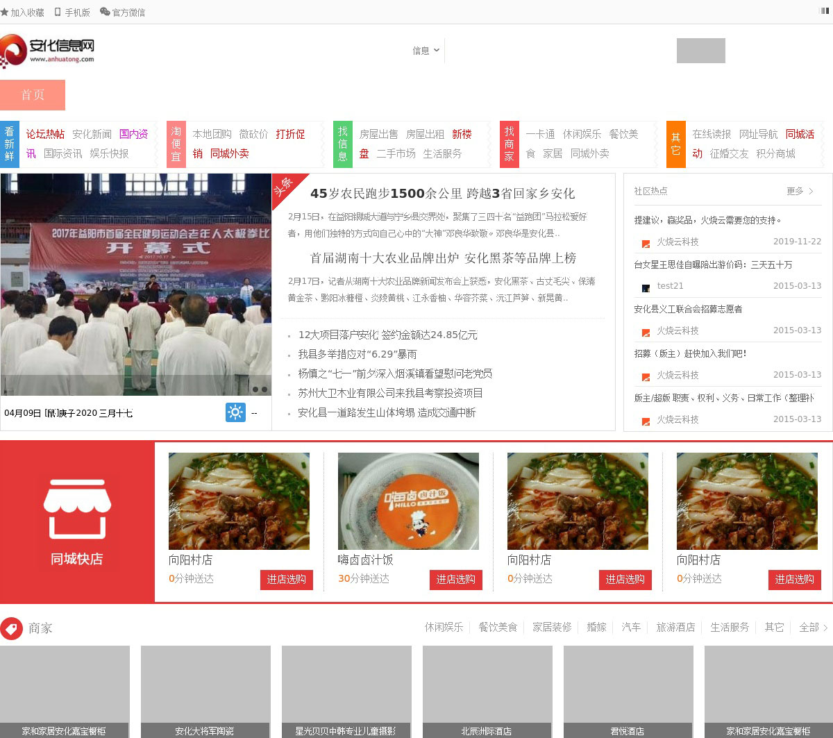833x738 pixels.
Task: Open post 台女星王思佳自曝陪出游价码
Action: (x=713, y=265)
